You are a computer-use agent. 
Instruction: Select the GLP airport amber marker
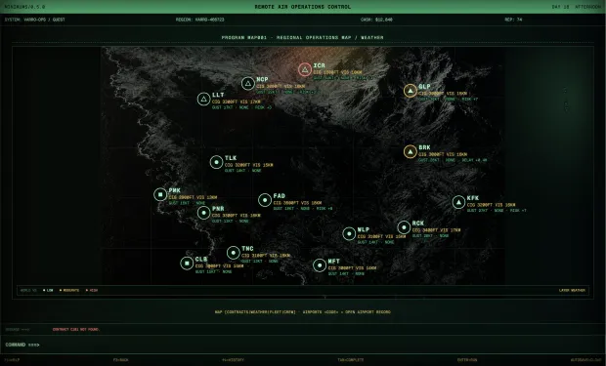click(x=411, y=91)
